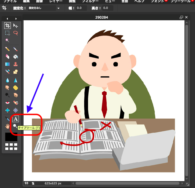
Task: Click the vertical scrollbar down arrow
Action: (x=187, y=179)
